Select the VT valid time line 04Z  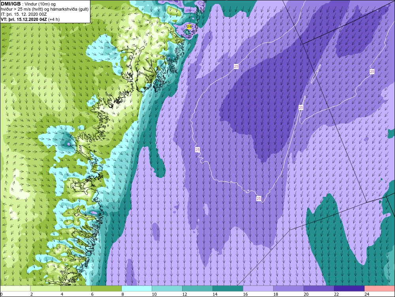[x=30, y=19]
